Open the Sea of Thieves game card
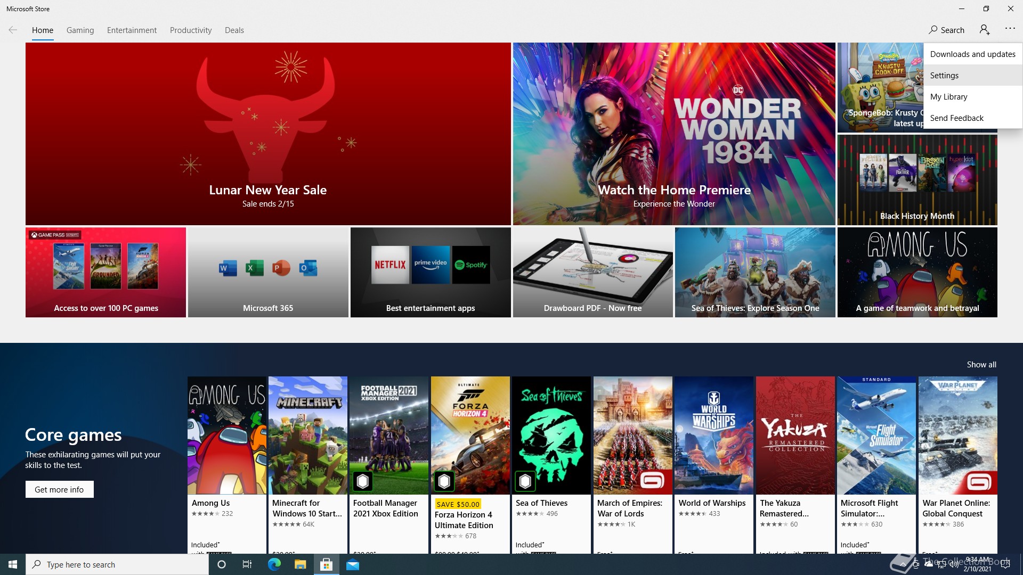The height and width of the screenshot is (575, 1023). [551, 465]
